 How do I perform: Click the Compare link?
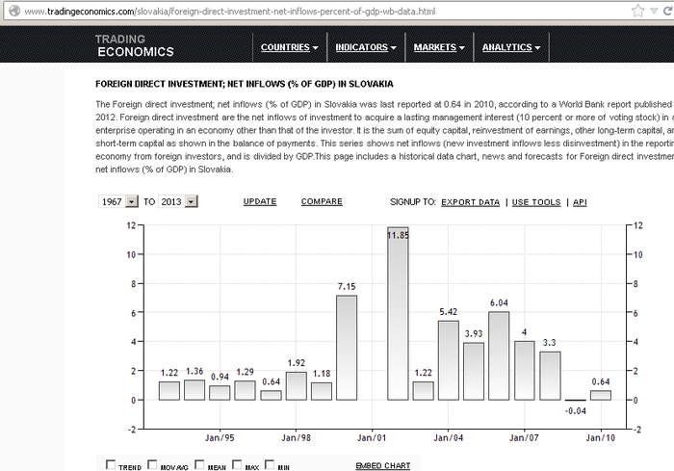click(x=322, y=201)
